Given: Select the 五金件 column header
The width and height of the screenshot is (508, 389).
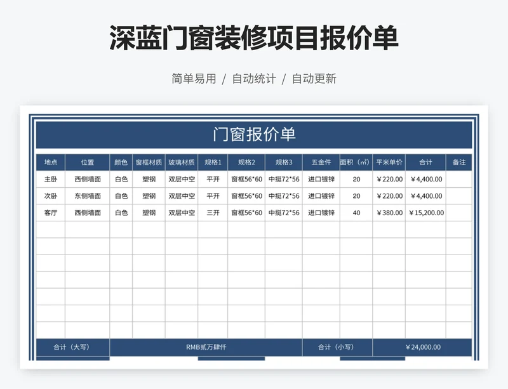Looking at the screenshot, I should pos(321,162).
